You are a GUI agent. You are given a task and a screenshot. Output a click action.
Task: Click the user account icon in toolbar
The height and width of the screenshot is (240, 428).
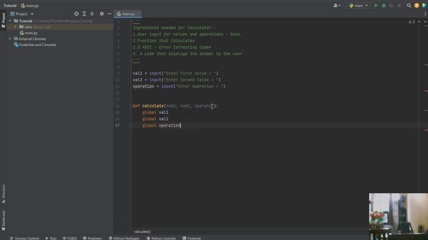click(337, 5)
